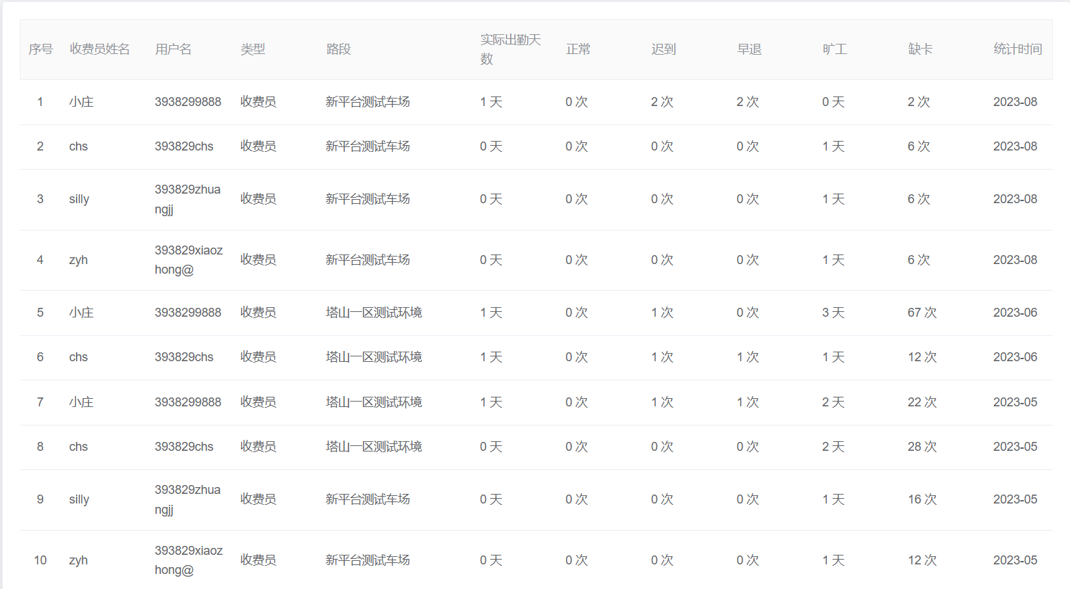Image resolution: width=1070 pixels, height=589 pixels.
Task: Click zyh name in row 10
Action: coord(79,560)
